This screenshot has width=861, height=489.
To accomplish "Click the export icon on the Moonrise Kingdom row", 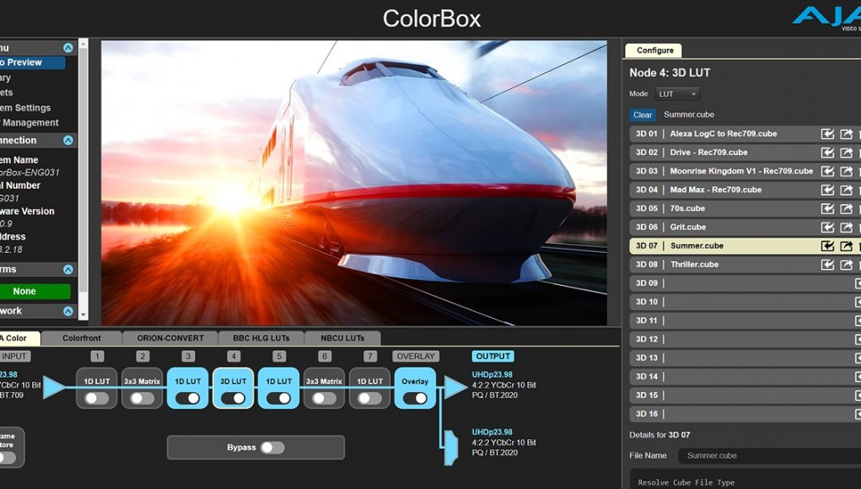I will point(846,171).
